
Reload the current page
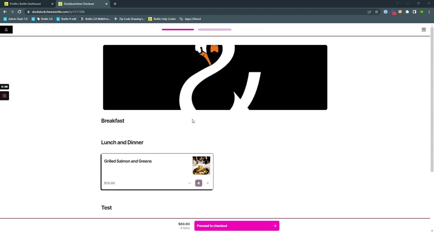coord(19,12)
